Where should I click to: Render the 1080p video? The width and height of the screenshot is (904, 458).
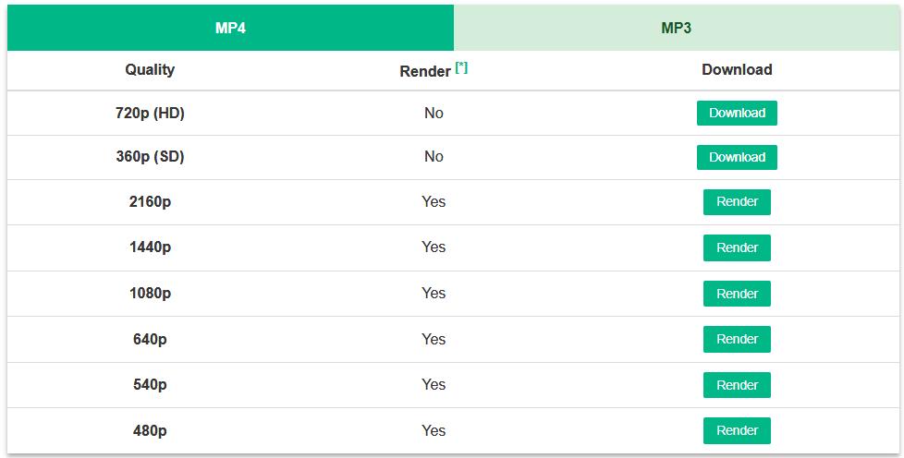[x=737, y=294]
